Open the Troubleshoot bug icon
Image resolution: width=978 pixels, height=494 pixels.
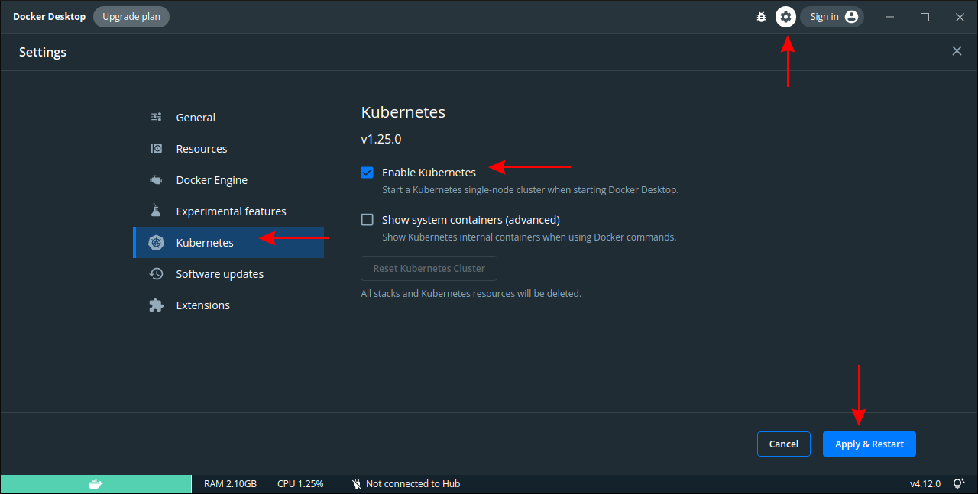click(x=761, y=16)
